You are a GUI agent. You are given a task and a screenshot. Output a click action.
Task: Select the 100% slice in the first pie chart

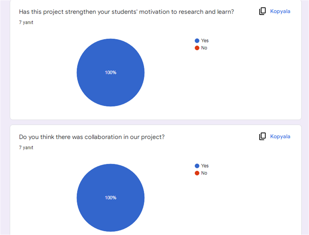coord(110,72)
